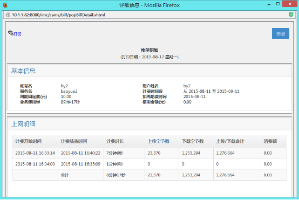Click the 下载字节数 column header
The height and width of the screenshot is (200, 299).
(193, 141)
